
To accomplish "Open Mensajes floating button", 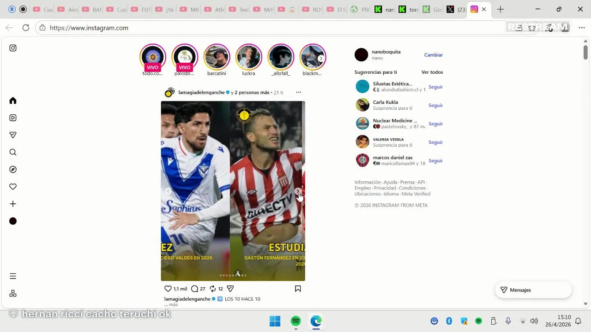I will [x=533, y=290].
